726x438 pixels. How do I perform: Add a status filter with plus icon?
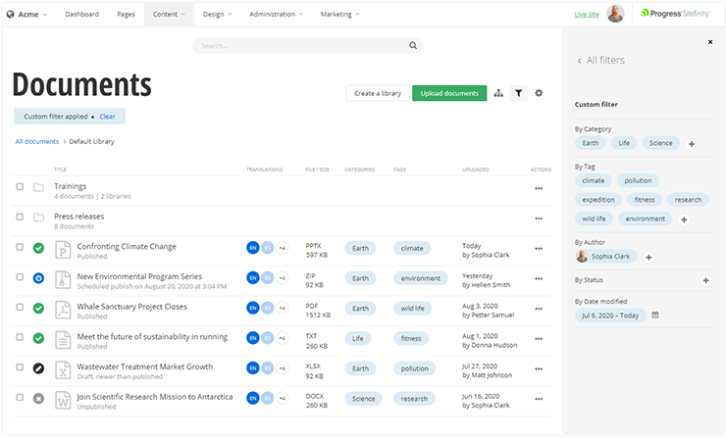click(x=705, y=279)
